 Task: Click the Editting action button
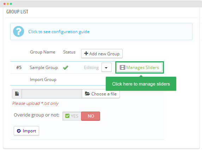coord(91,68)
